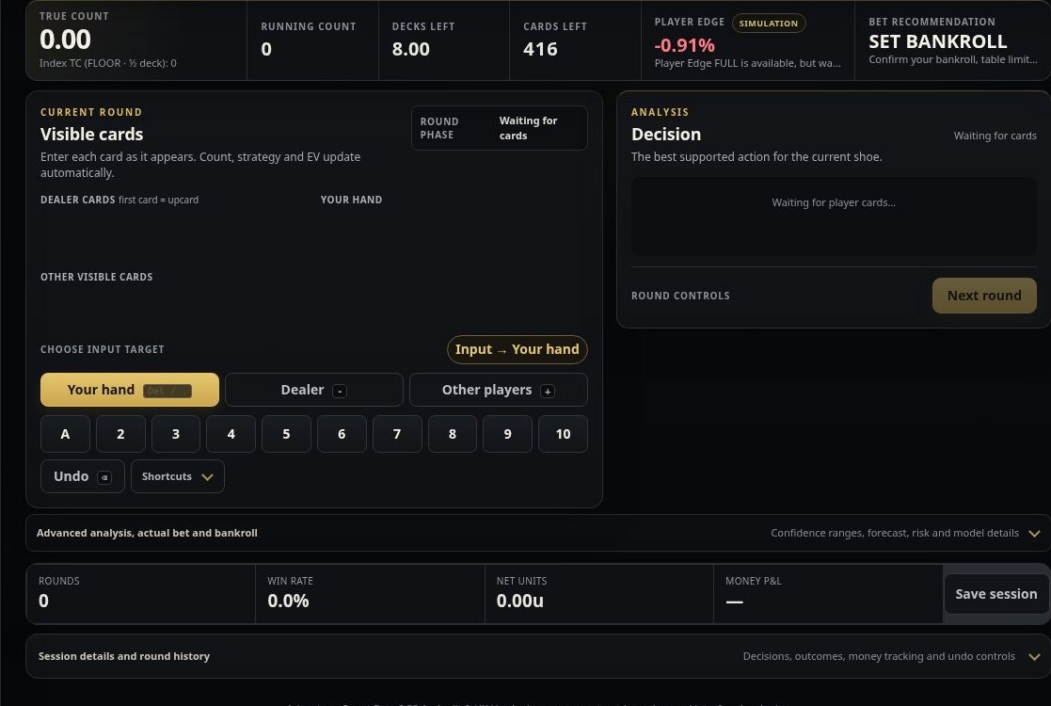The height and width of the screenshot is (706, 1051).
Task: Add a 10 card
Action: 563,434
